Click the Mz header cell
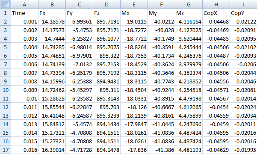This screenshot has height=154, width=257. [189, 13]
